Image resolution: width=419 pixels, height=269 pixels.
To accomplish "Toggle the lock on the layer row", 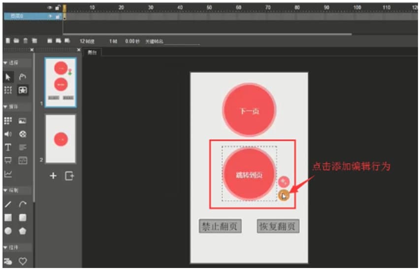I will (58, 16).
